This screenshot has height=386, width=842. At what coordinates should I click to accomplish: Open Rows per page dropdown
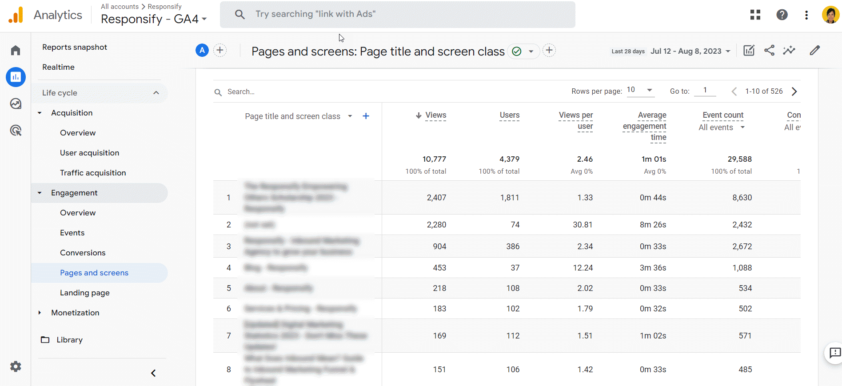(640, 90)
